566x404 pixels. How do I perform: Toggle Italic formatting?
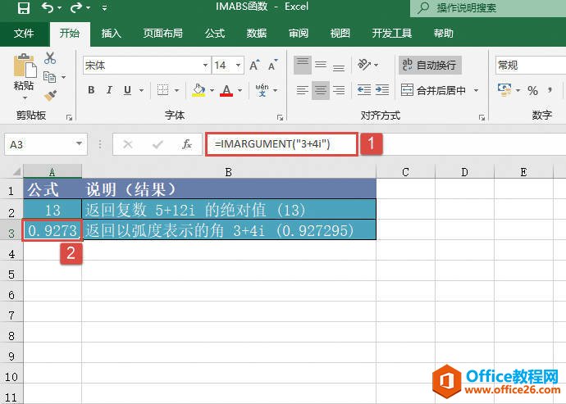click(109, 90)
